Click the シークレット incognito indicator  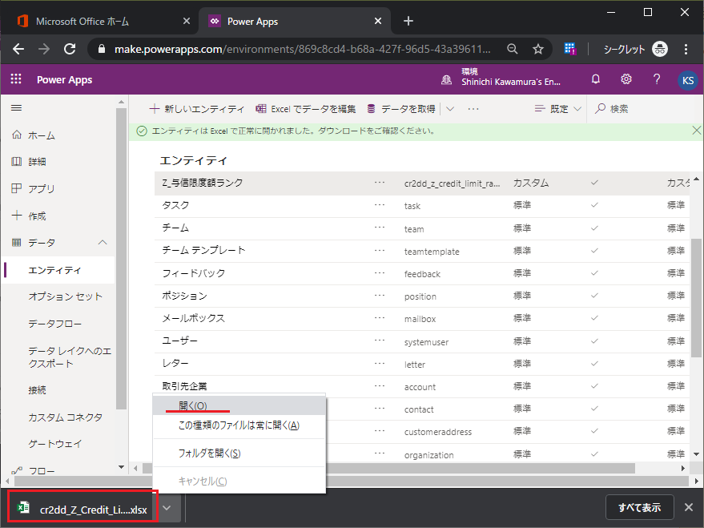pyautogui.click(x=635, y=49)
